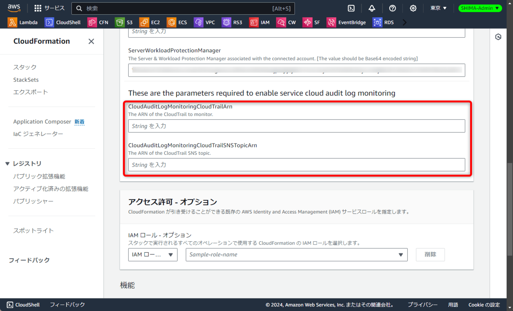Collapse the レジストリ section
The height and width of the screenshot is (311, 513).
[x=7, y=164]
